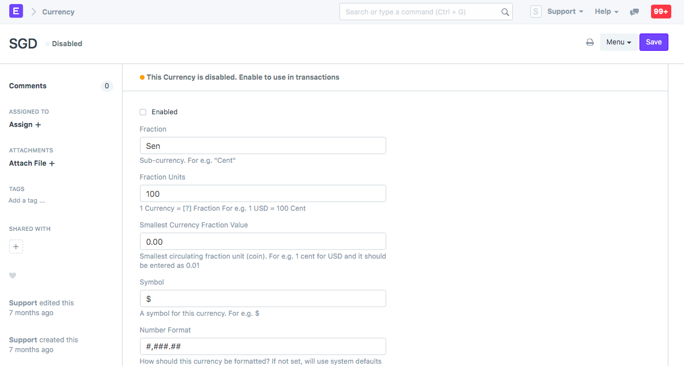Click the ERPNext home logo icon
Viewport: 684px width, 366px height.
click(16, 12)
